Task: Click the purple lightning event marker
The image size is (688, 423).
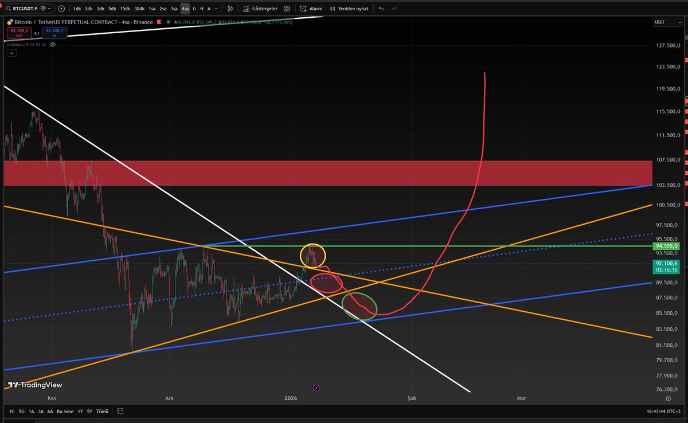Action: [x=316, y=387]
